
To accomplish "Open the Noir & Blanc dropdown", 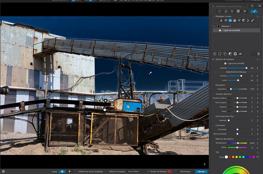I will click(138, 171).
